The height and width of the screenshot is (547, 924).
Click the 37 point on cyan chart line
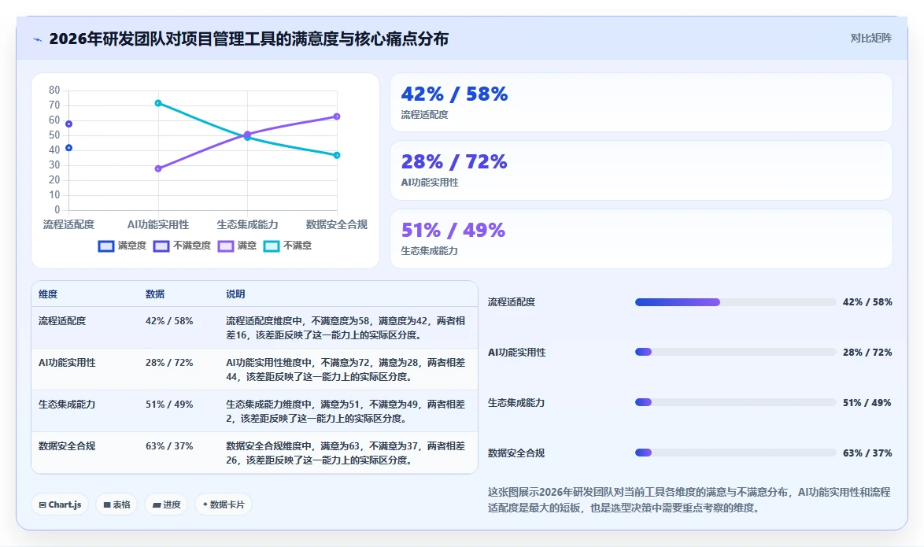pos(337,156)
